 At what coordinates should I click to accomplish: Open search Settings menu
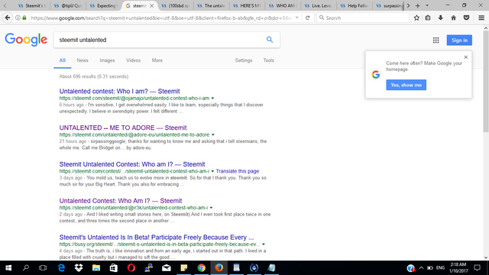(244, 60)
